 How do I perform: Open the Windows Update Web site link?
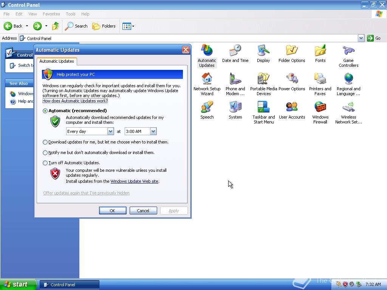[x=134, y=181]
